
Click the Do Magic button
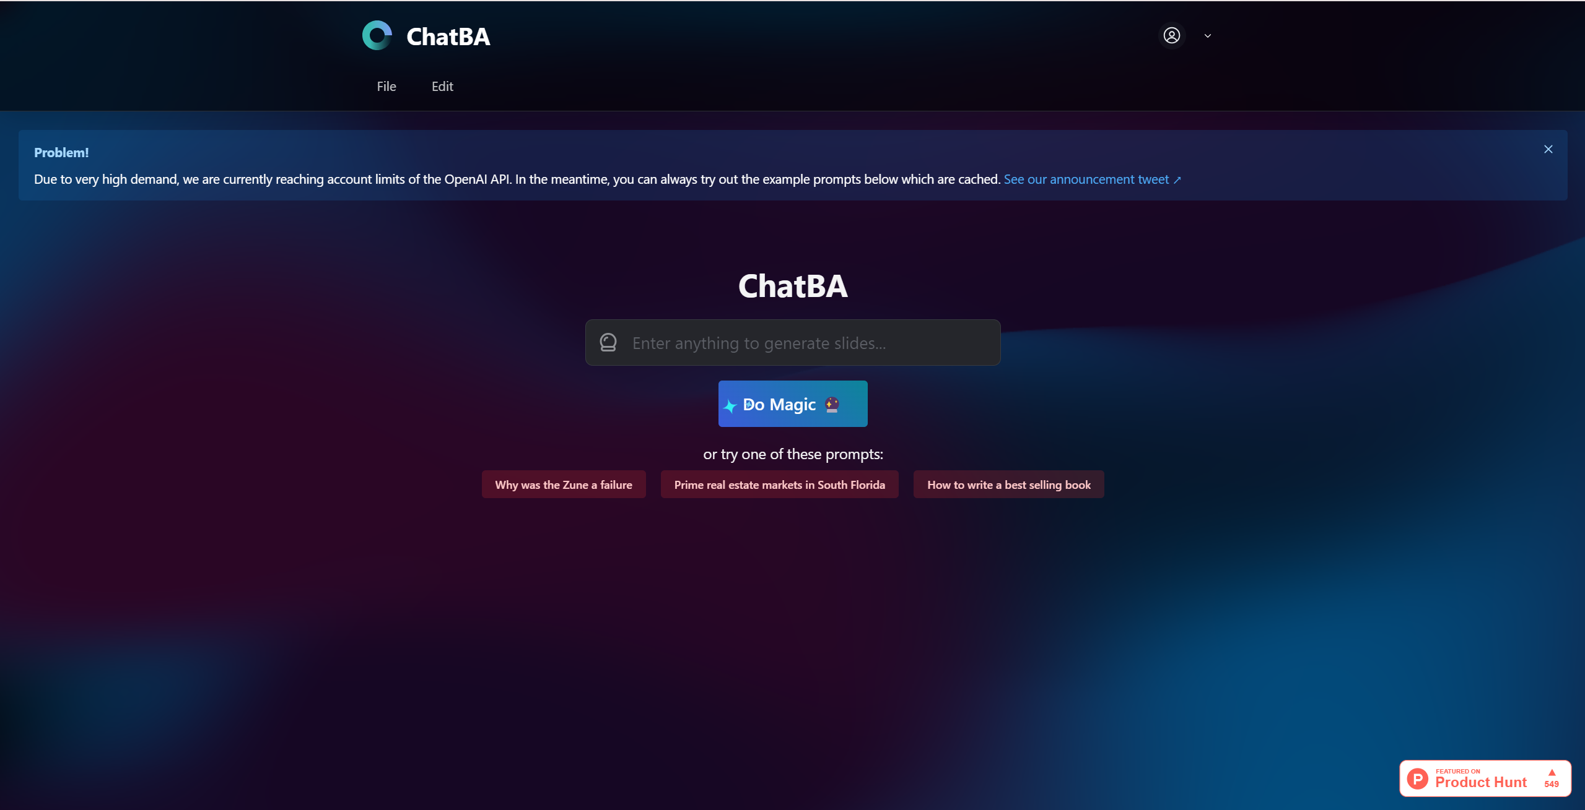(x=792, y=403)
